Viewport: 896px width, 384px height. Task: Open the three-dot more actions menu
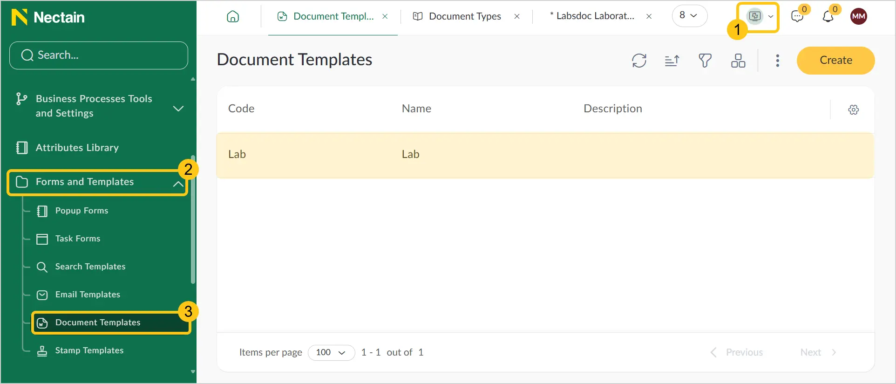(x=777, y=61)
